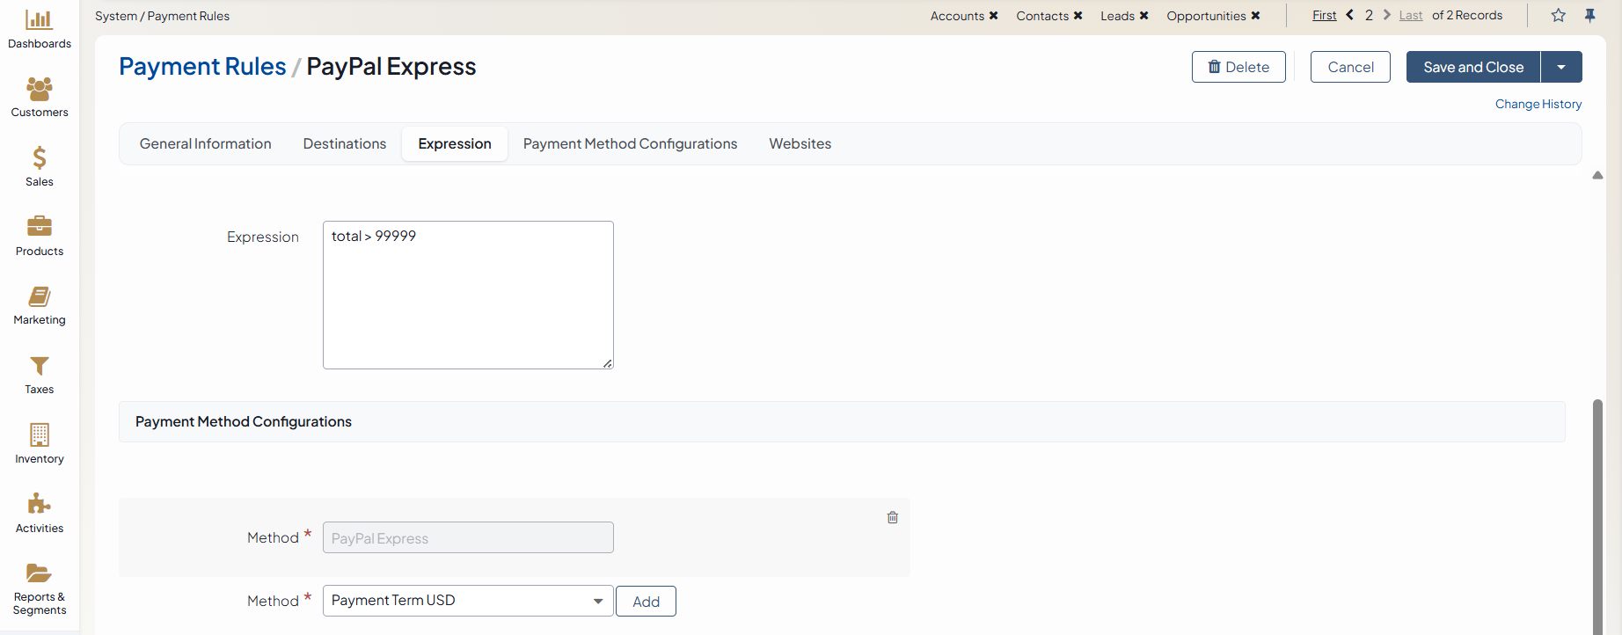This screenshot has height=635, width=1622.
Task: Open the Payment Term USD method dropdown
Action: 468,601
